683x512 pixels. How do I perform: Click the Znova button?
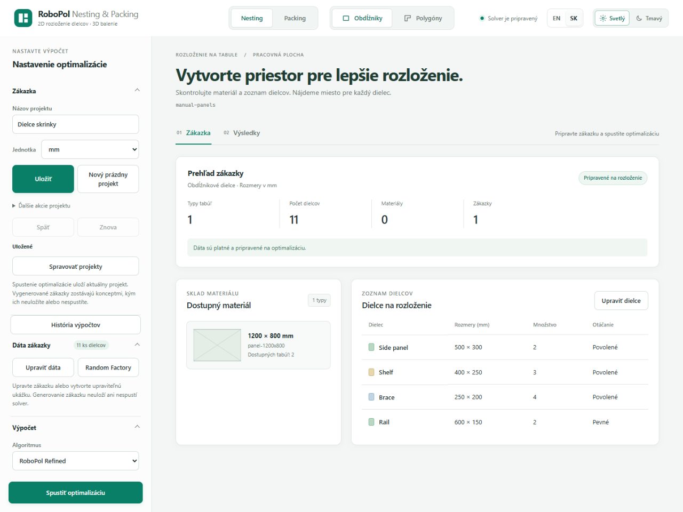[108, 227]
